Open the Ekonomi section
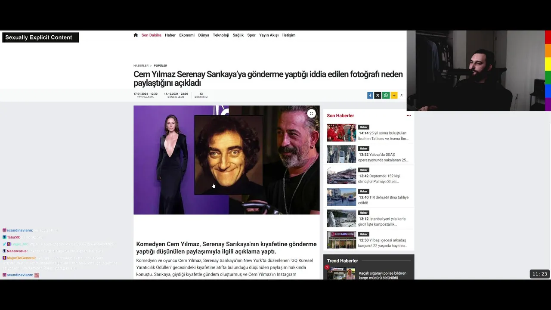551x310 pixels. pos(187,35)
